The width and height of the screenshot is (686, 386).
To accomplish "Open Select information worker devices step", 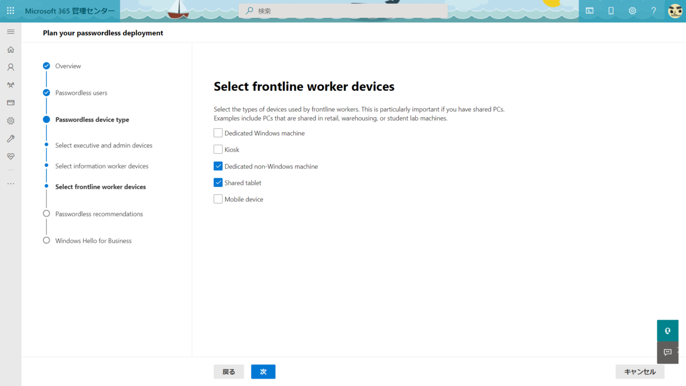I will (102, 166).
